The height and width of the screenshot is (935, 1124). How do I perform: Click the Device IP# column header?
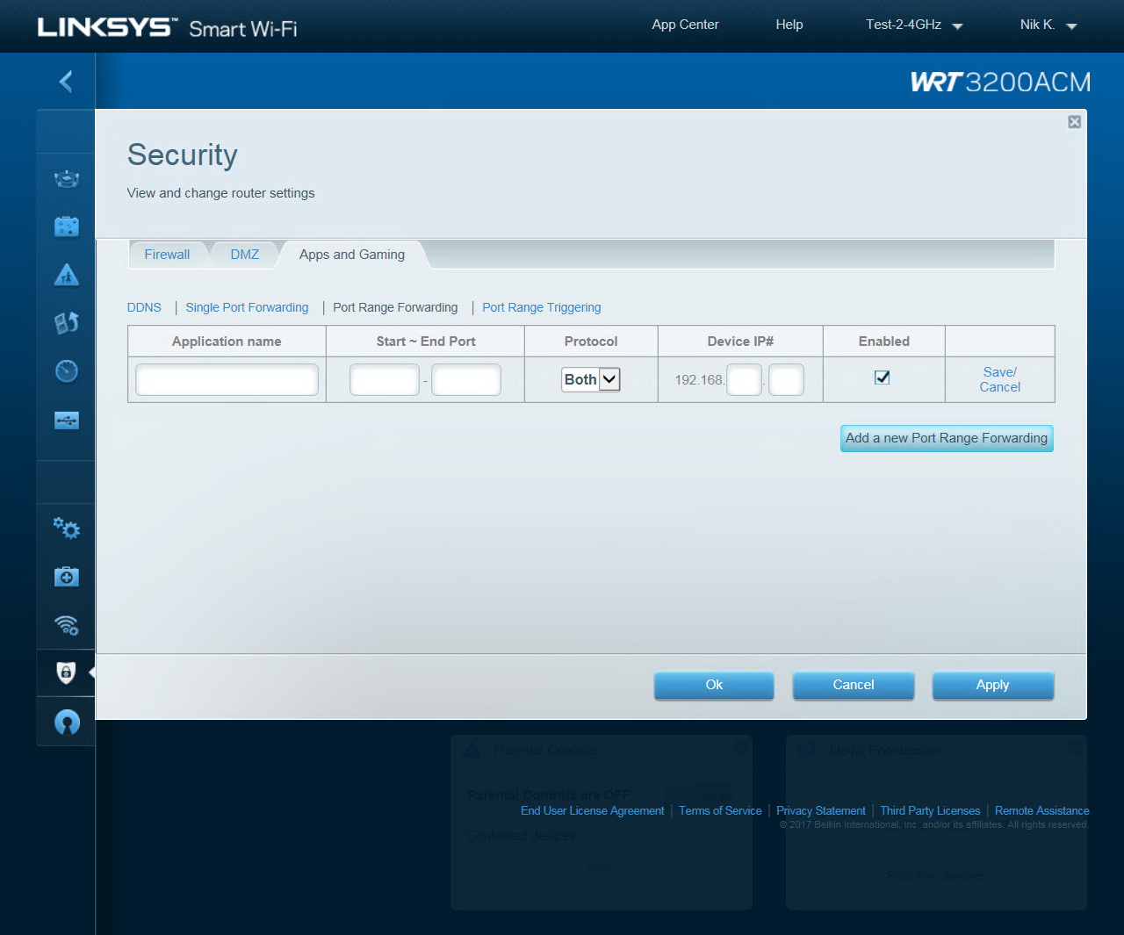tap(740, 342)
